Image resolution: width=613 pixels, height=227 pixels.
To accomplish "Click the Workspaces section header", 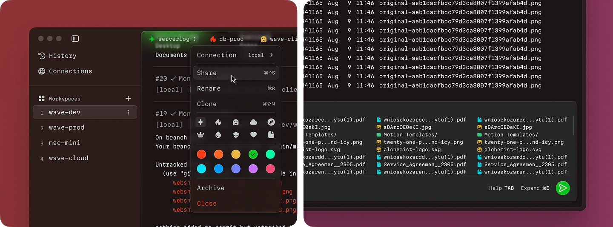I will point(65,99).
